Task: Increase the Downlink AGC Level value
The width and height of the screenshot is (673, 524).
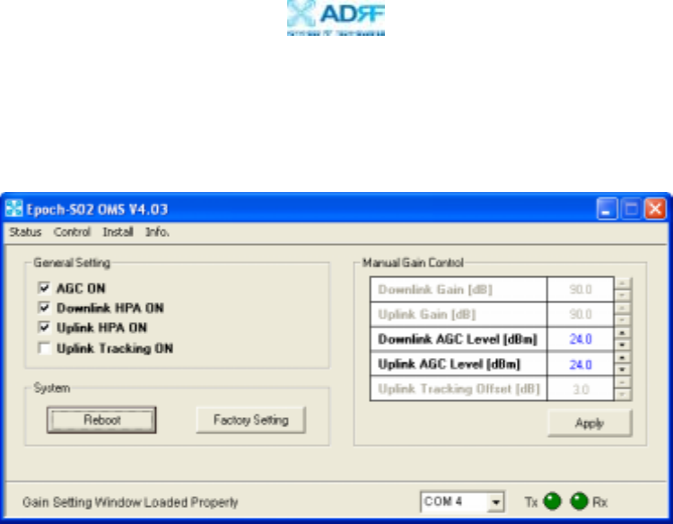Action: pyautogui.click(x=623, y=333)
